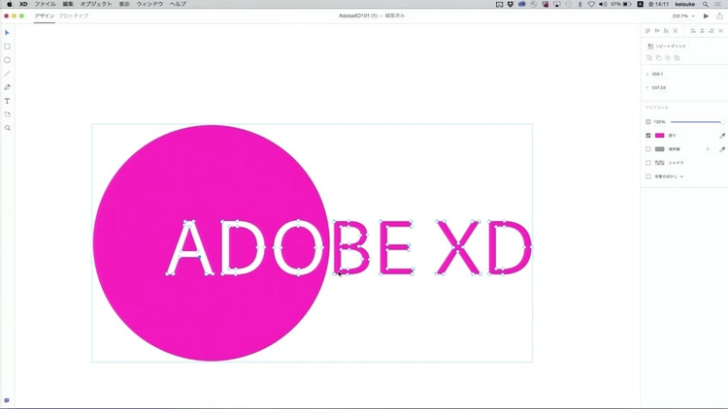This screenshot has width=728, height=409.
Task: Click the opacity slider track
Action: pos(696,122)
